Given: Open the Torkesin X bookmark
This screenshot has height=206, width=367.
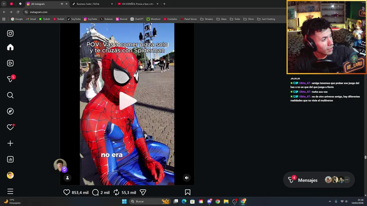Looking at the screenshot, I should (106, 19).
